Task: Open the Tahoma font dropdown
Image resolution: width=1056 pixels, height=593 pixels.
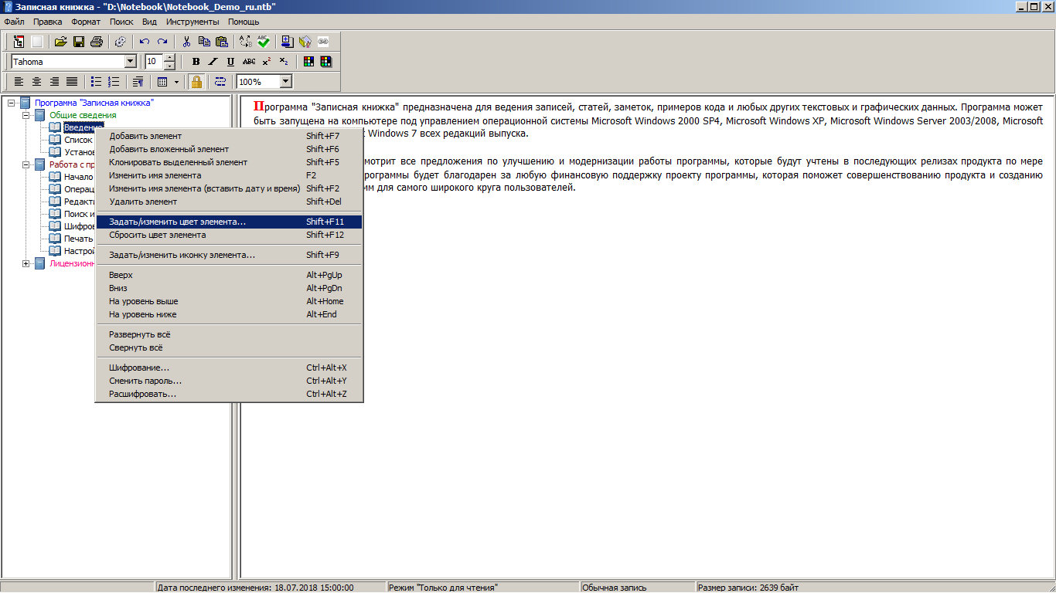Action: coord(130,62)
